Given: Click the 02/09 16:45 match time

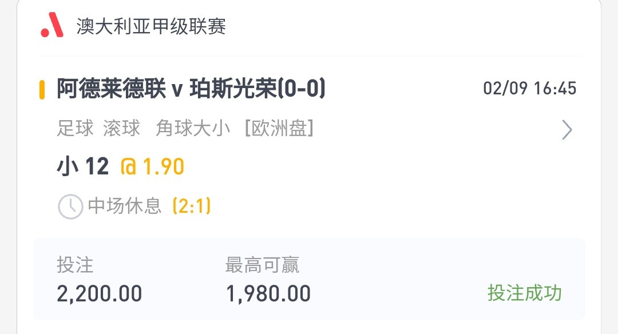Looking at the screenshot, I should (529, 88).
